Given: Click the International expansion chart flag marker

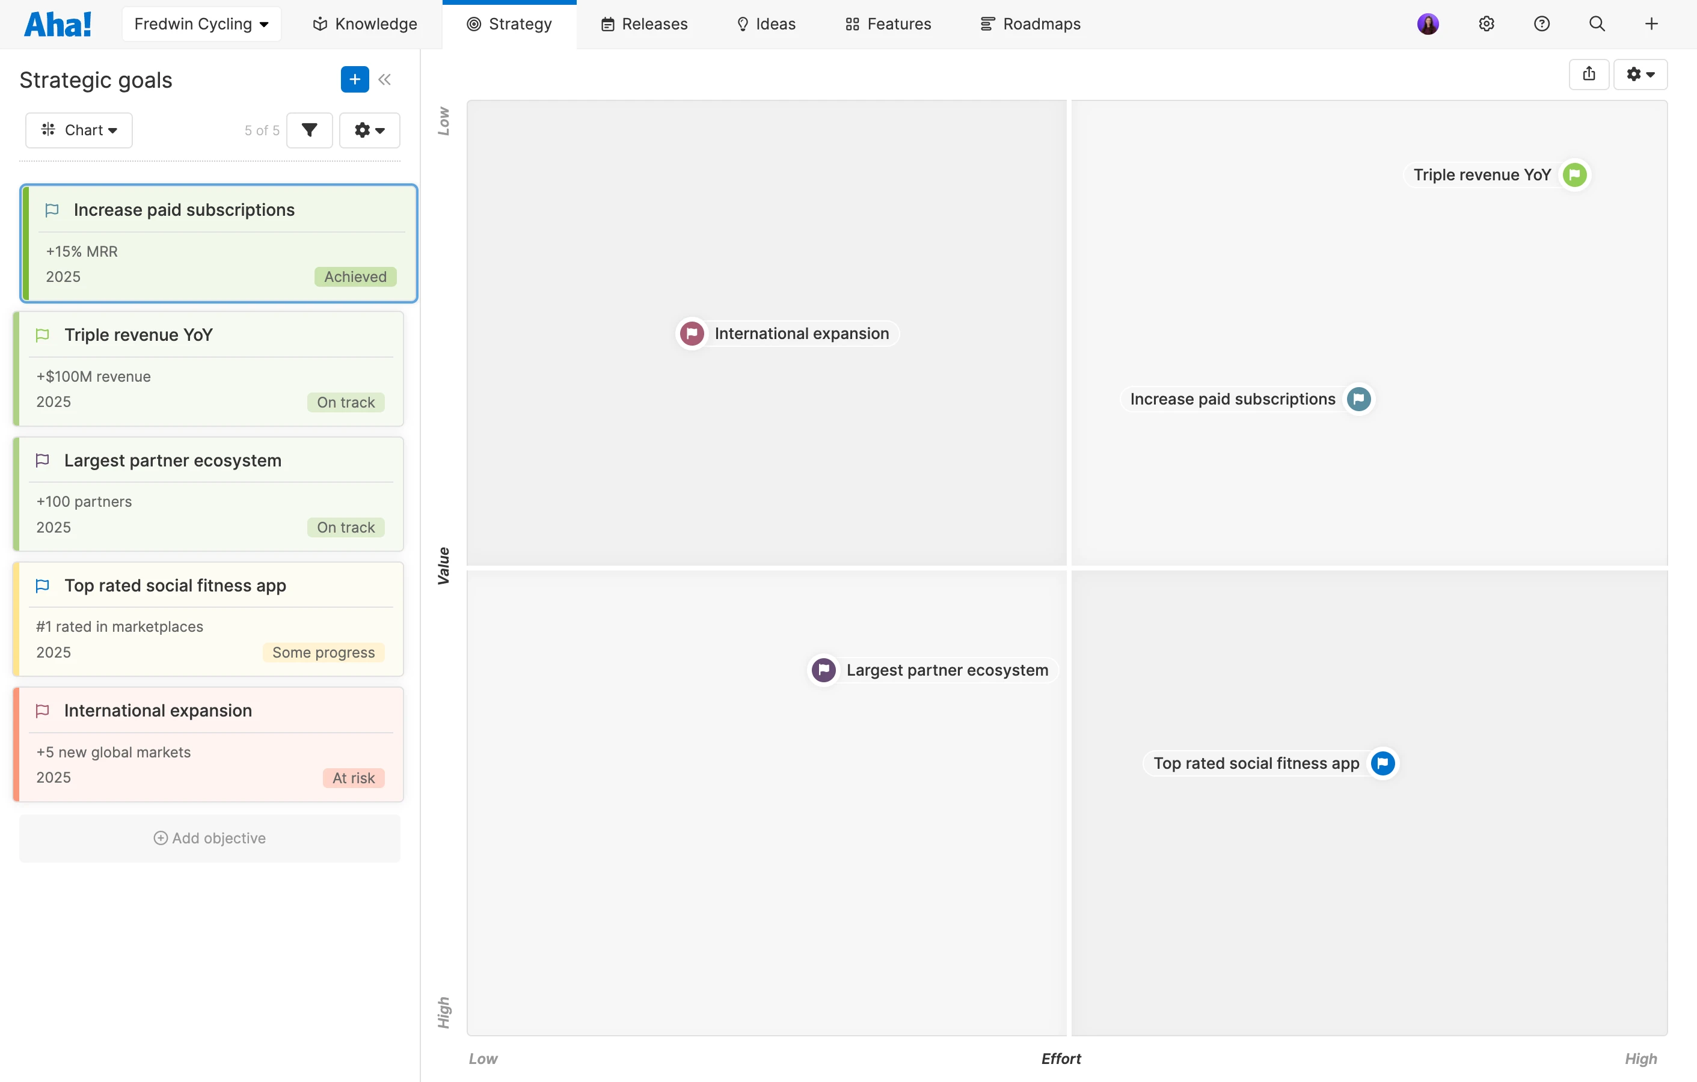Looking at the screenshot, I should 692,334.
